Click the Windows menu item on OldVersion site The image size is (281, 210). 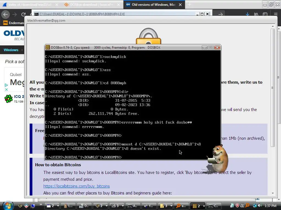click(x=11, y=50)
